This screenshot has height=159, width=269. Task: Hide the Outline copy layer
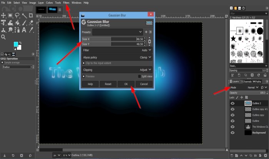click(232, 115)
